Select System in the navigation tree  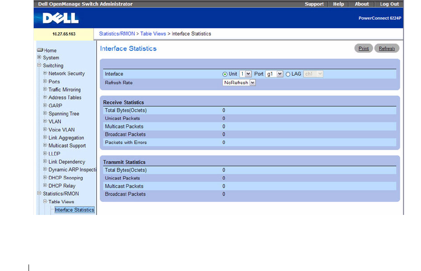coord(51,57)
